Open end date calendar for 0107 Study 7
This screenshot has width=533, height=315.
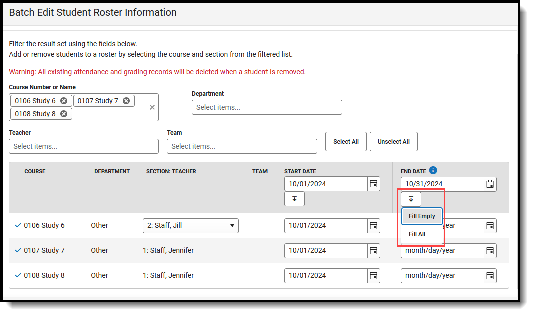pyautogui.click(x=490, y=251)
